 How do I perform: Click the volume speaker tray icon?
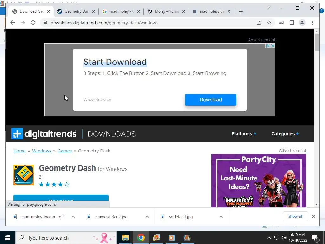coord(284,238)
